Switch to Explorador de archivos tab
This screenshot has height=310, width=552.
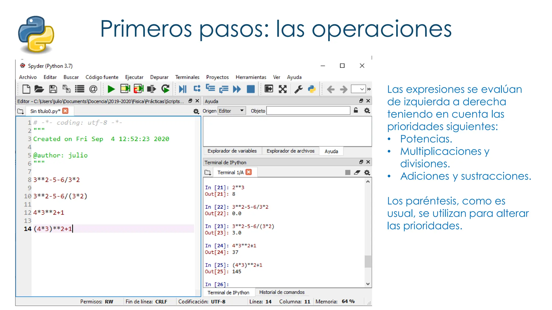coord(291,151)
